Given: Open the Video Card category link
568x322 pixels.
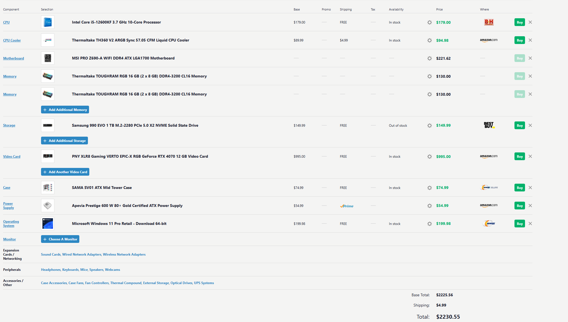Looking at the screenshot, I should click(x=12, y=157).
